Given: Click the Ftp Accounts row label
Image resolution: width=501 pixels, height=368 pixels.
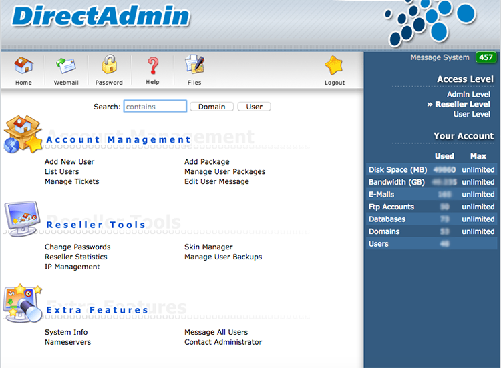Looking at the screenshot, I should click(391, 207).
